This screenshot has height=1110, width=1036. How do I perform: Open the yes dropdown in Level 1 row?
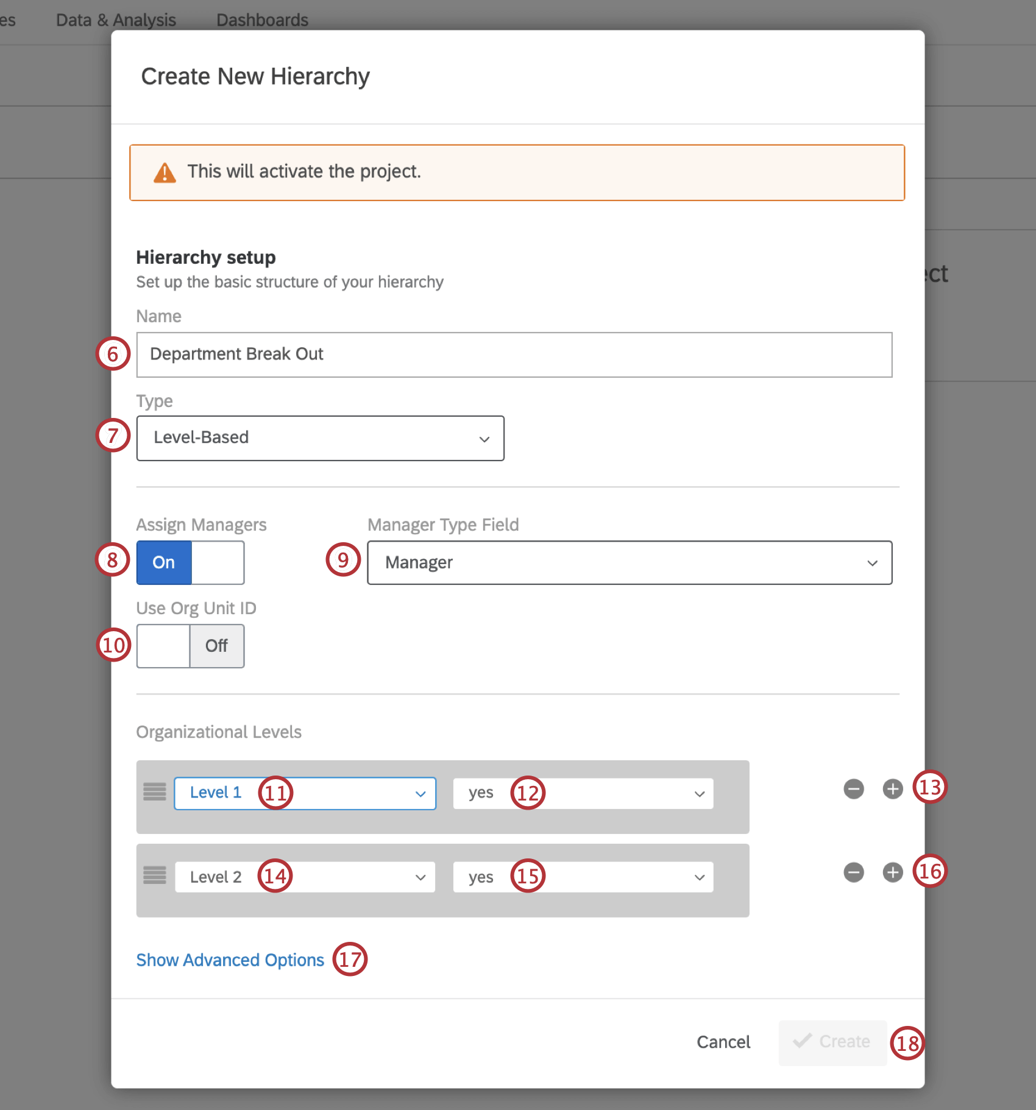(583, 793)
